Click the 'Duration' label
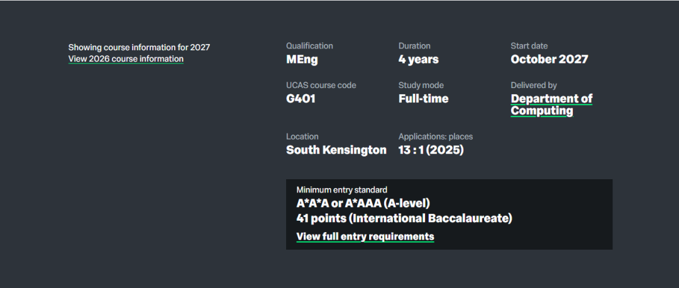This screenshot has height=288, width=679. pyautogui.click(x=414, y=46)
